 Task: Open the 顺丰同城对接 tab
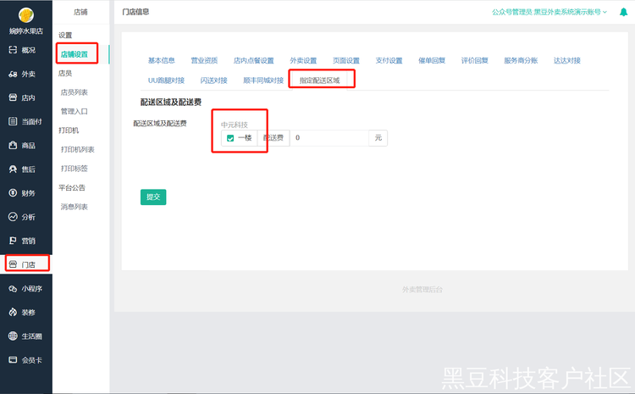point(262,80)
